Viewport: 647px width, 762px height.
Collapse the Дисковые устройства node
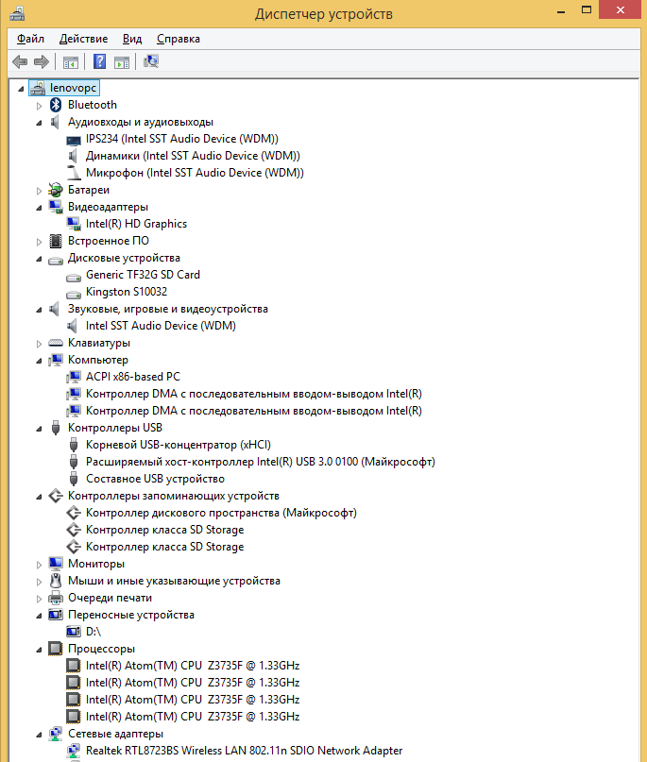(x=39, y=259)
